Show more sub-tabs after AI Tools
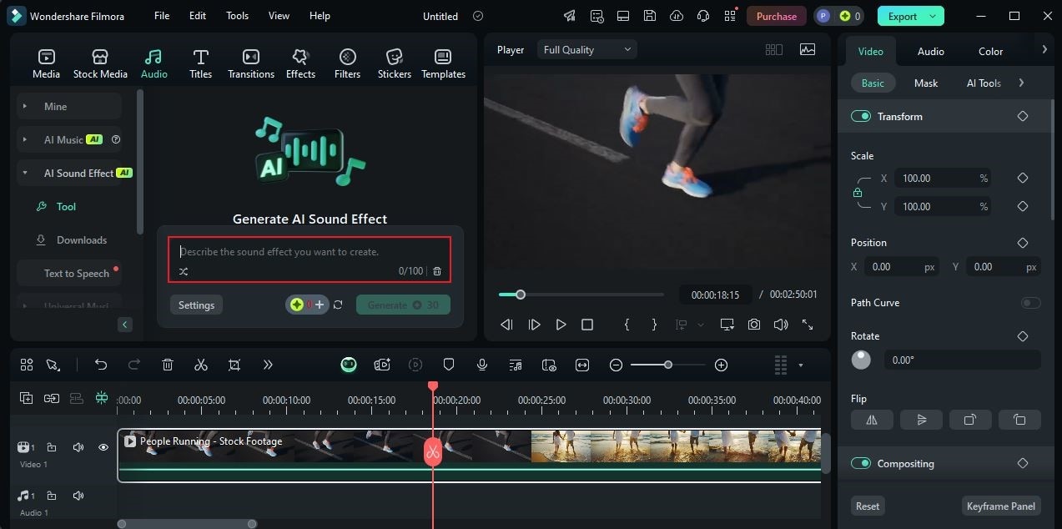Image resolution: width=1062 pixels, height=529 pixels. pos(1021,83)
